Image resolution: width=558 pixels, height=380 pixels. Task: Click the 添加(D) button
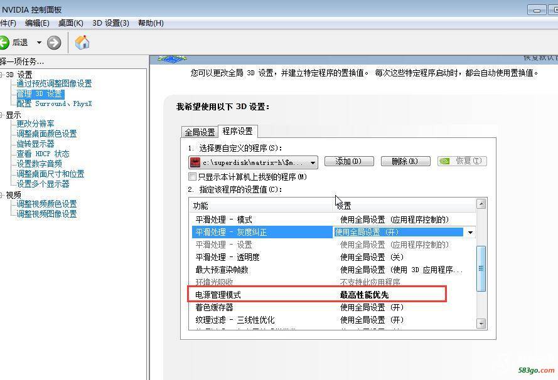pos(349,161)
